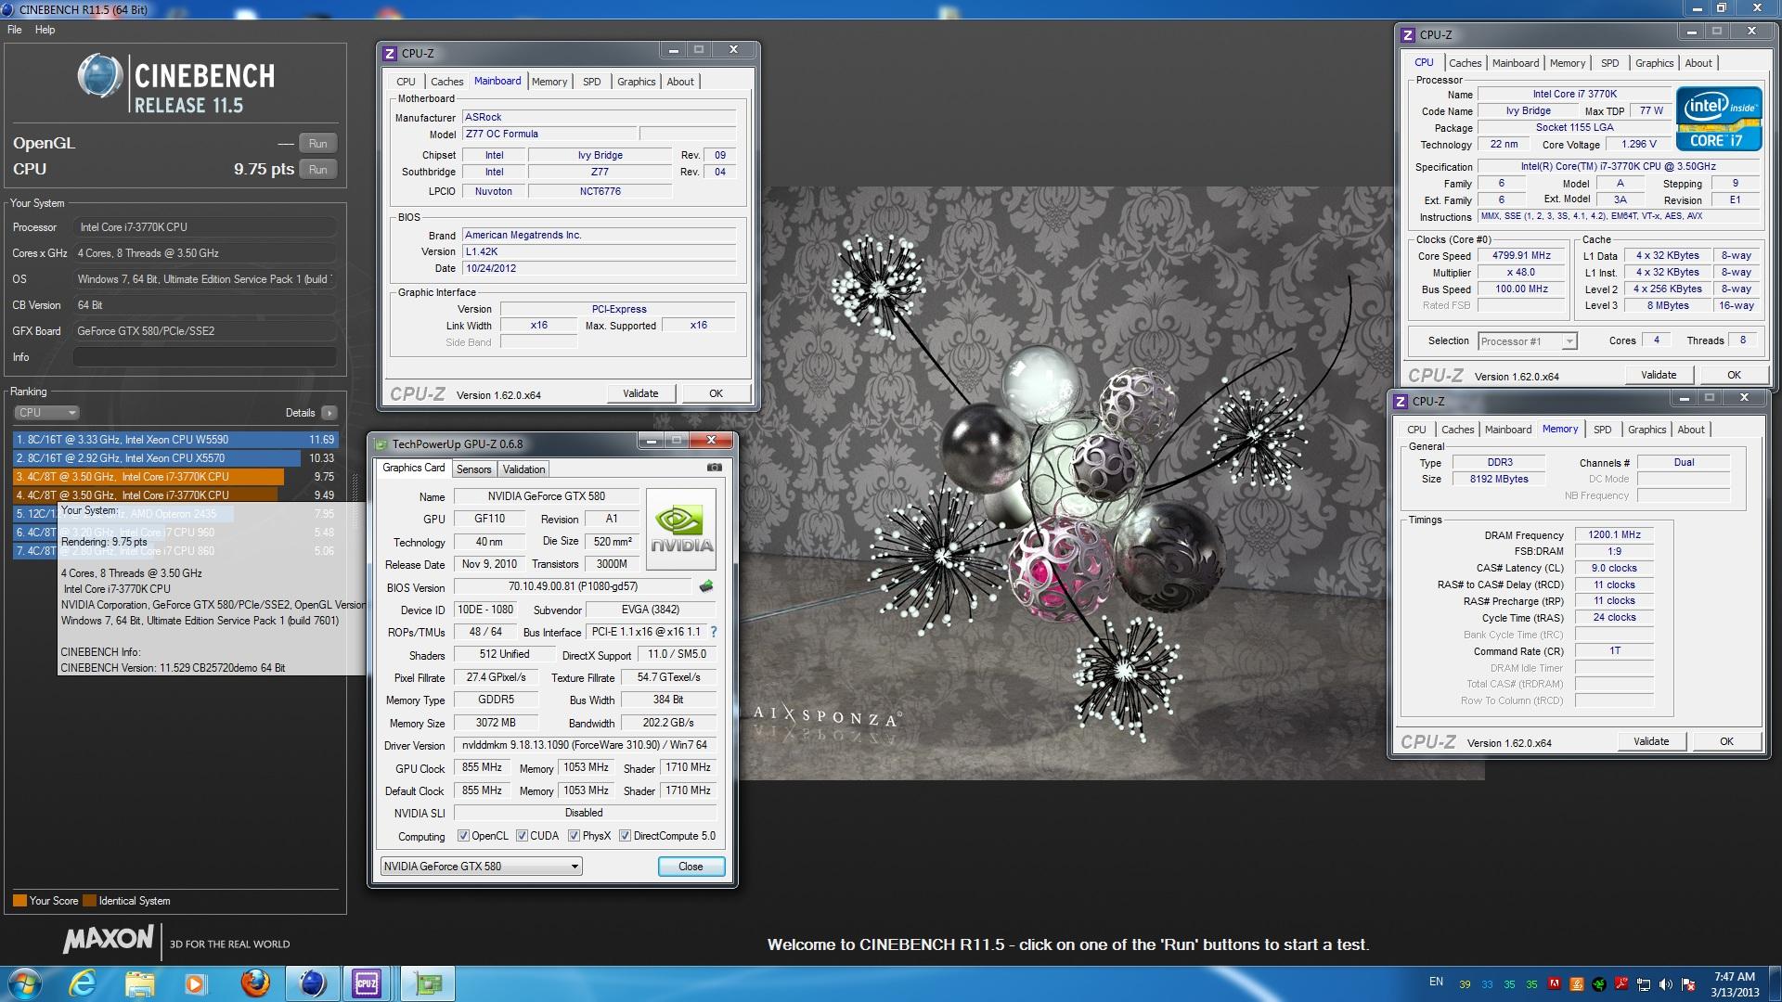Select ranking row Xeon CPU W5590

pos(175,440)
